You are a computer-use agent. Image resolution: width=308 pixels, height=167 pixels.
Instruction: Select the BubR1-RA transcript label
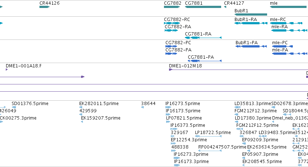(246, 20)
